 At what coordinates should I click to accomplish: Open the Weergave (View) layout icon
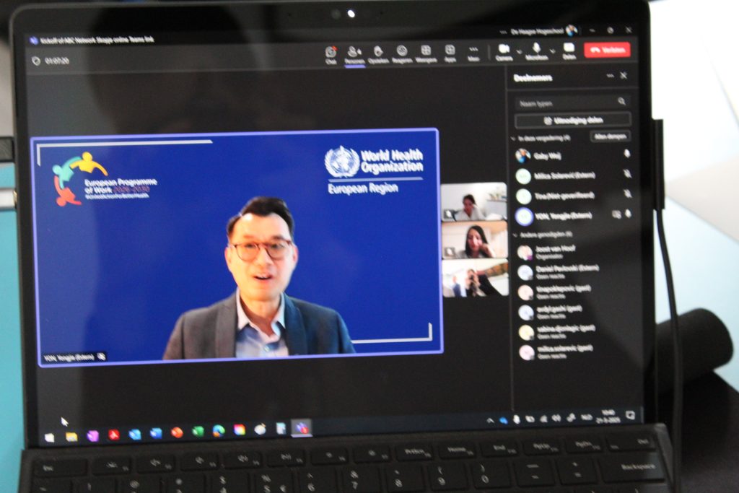click(x=426, y=53)
